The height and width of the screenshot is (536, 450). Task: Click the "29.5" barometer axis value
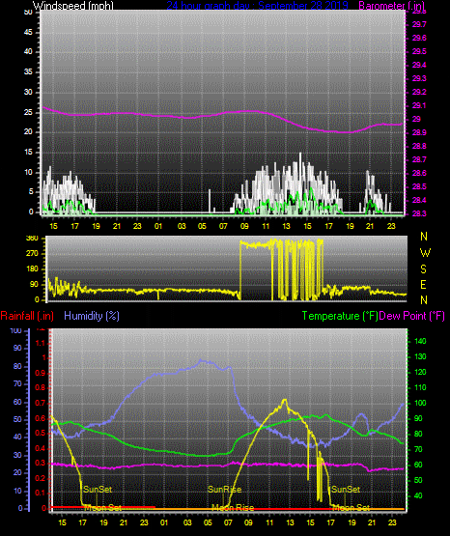pos(419,51)
